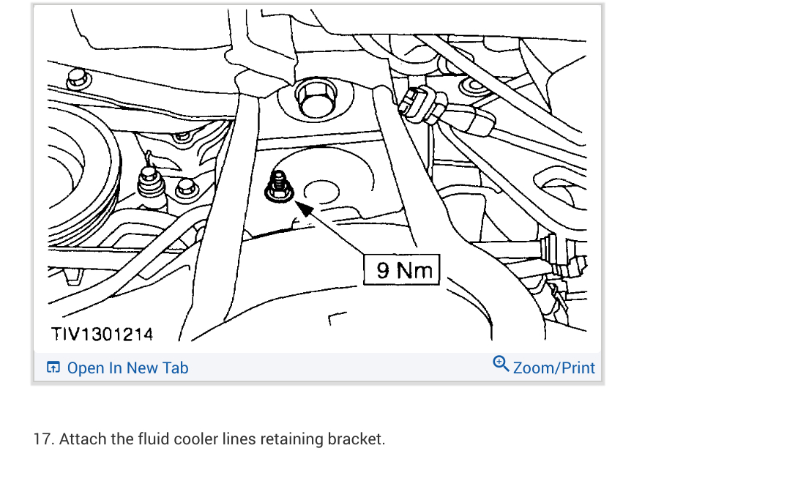Image resolution: width=787 pixels, height=481 pixels.
Task: Click the small bolt the arrow points to
Action: 279,187
